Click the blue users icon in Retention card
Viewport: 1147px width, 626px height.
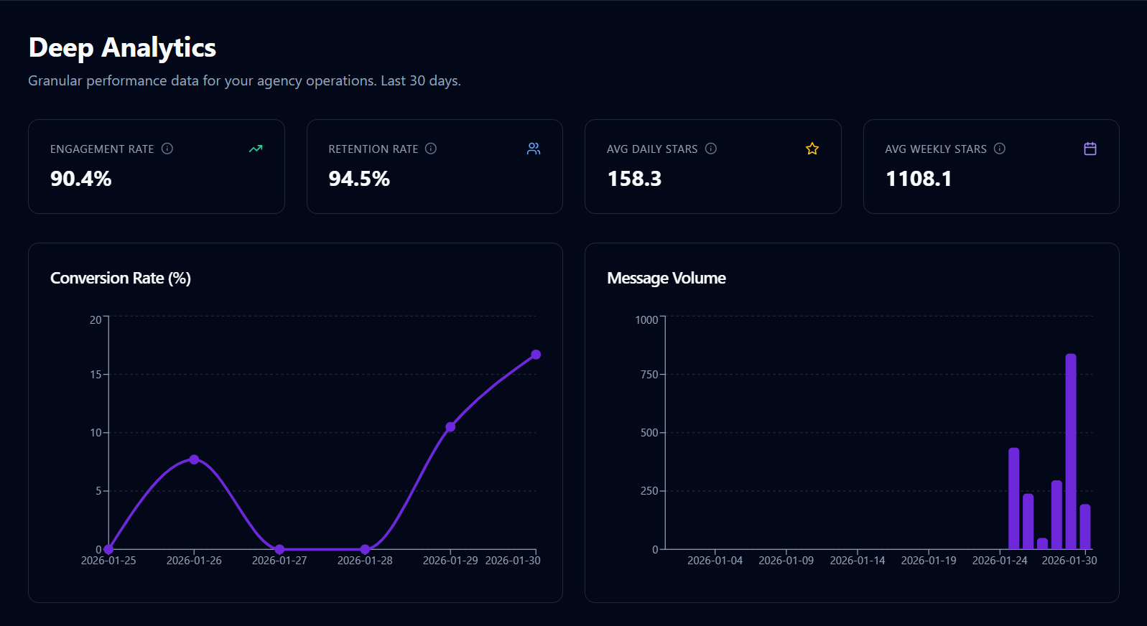pos(534,149)
